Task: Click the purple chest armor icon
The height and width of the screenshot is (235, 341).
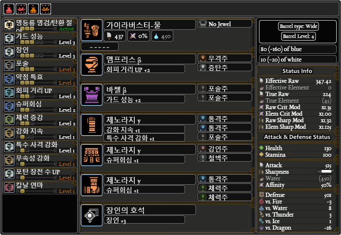Action: click(x=92, y=95)
